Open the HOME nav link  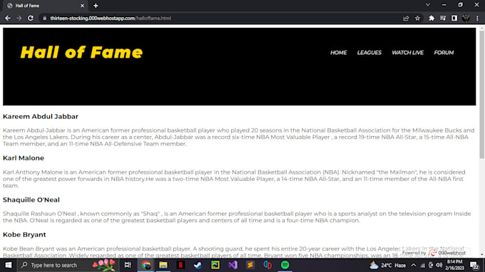click(x=338, y=53)
